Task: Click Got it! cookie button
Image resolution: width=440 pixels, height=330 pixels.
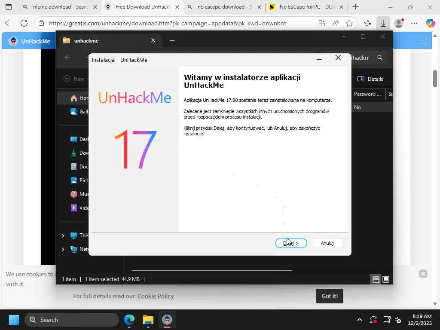Action: point(330,296)
